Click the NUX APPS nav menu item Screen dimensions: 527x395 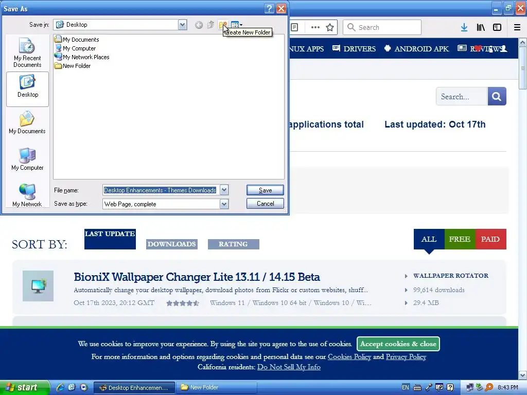point(307,49)
